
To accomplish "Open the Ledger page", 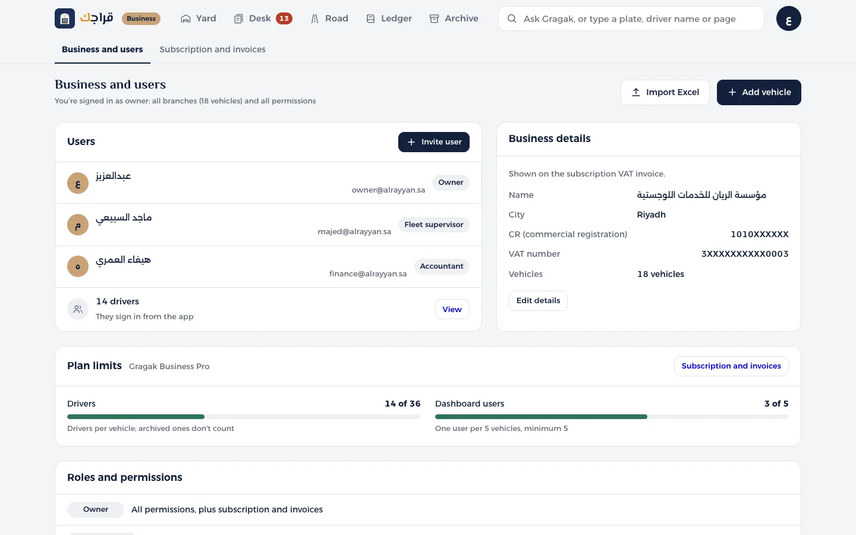I will (x=389, y=18).
